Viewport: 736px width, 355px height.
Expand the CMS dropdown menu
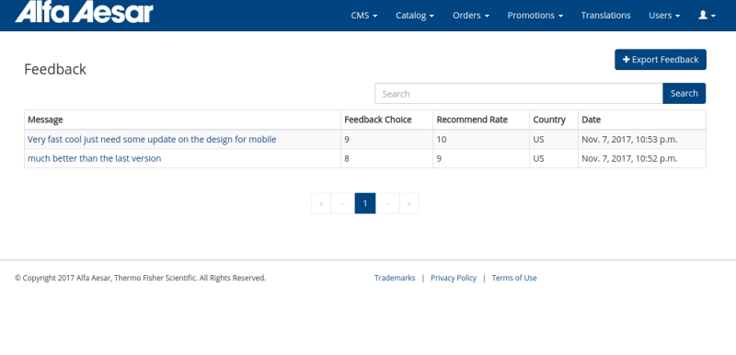point(364,16)
